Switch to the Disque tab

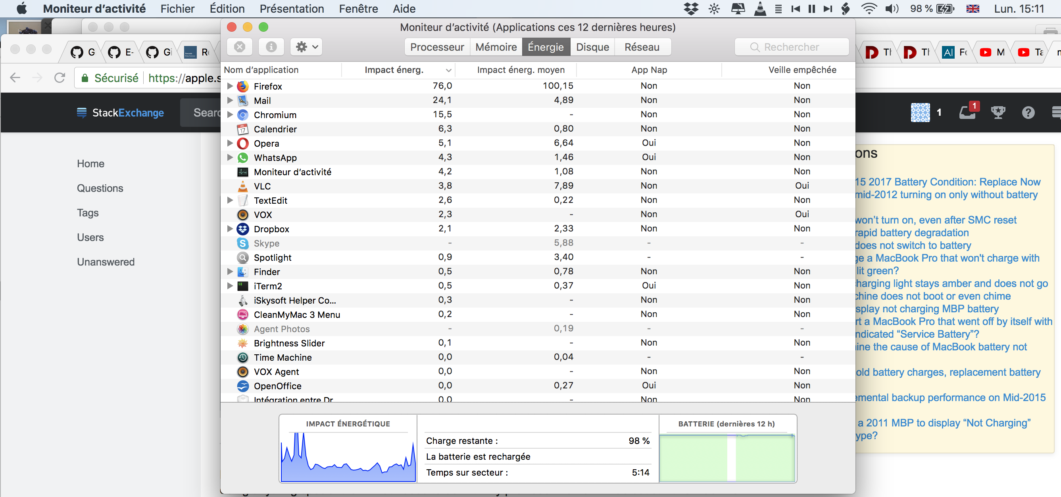pos(592,47)
